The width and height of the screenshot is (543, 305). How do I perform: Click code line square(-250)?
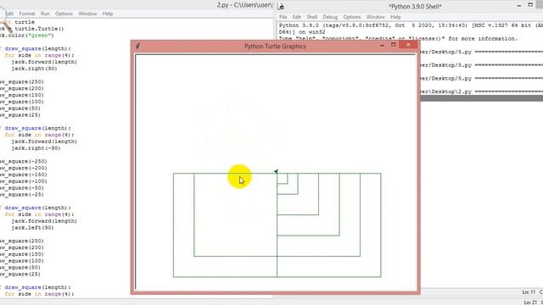coord(24,161)
